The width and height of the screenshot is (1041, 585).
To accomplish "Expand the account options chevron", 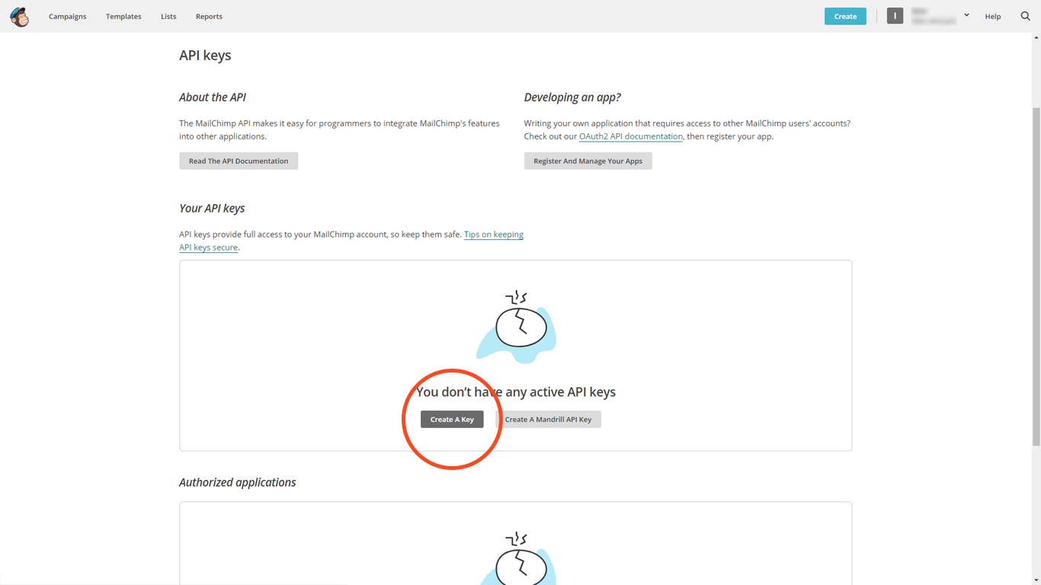I will tap(966, 14).
